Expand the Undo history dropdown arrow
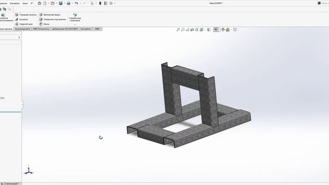This screenshot has width=329, height=185. tap(80, 3)
